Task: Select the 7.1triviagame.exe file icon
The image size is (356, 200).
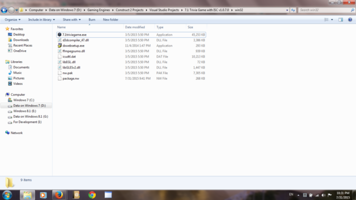Action: (60, 35)
